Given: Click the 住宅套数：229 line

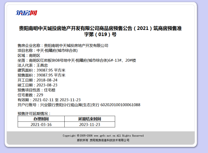Looking at the screenshot, I should (x=30, y=95).
